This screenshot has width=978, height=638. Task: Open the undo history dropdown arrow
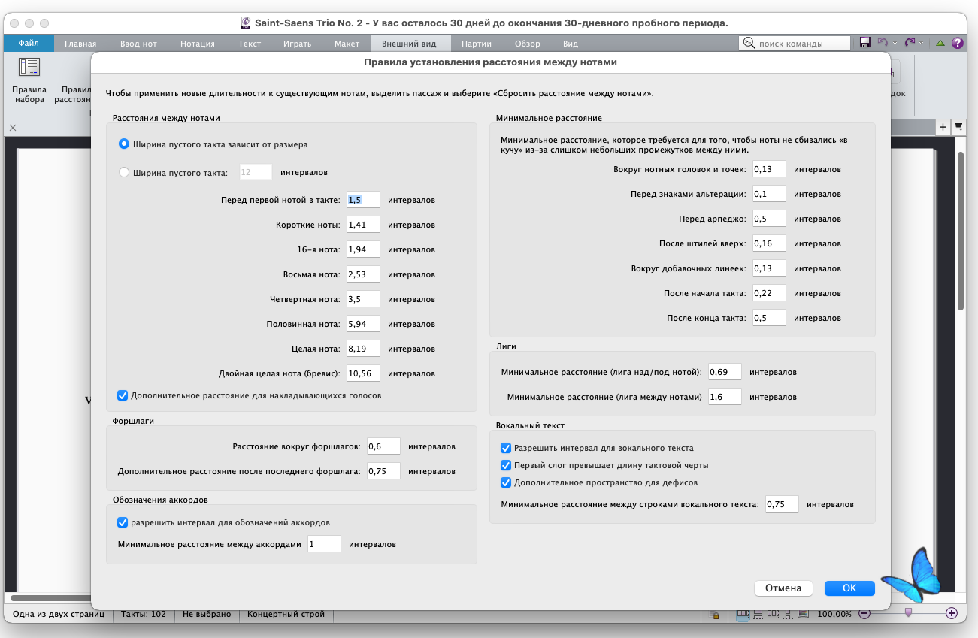click(x=895, y=44)
